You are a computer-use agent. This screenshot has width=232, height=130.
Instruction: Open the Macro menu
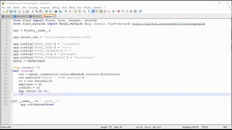(x=72, y=8)
